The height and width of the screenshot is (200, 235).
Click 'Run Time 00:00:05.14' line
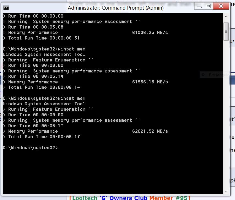[33, 77]
